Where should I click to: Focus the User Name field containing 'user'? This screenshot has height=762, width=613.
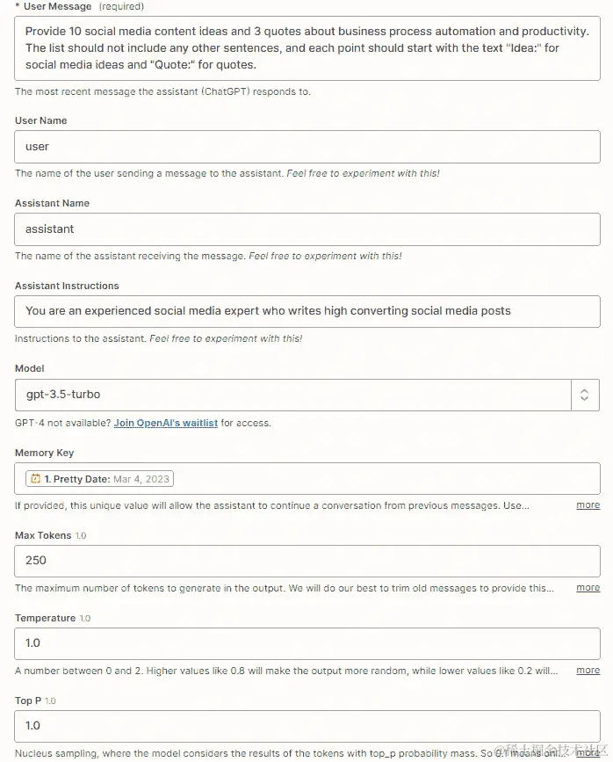pos(307,146)
